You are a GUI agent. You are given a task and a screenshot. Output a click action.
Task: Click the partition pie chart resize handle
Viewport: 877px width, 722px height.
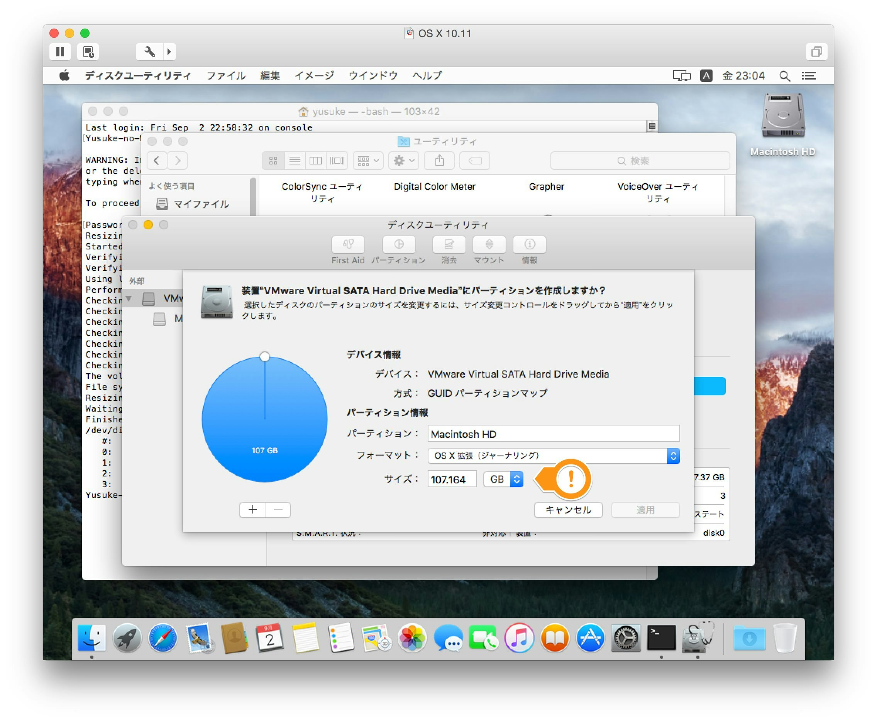point(264,356)
